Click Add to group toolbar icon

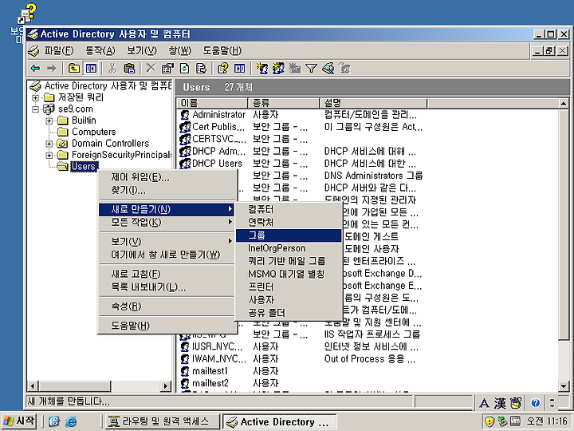tap(344, 68)
